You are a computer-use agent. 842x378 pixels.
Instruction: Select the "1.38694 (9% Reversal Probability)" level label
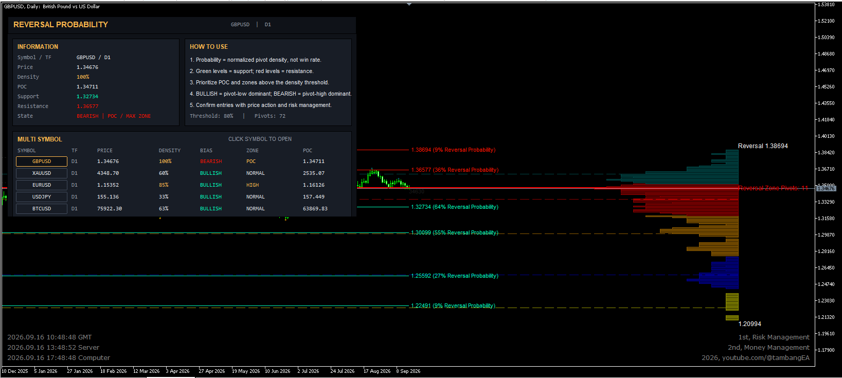tap(453, 150)
